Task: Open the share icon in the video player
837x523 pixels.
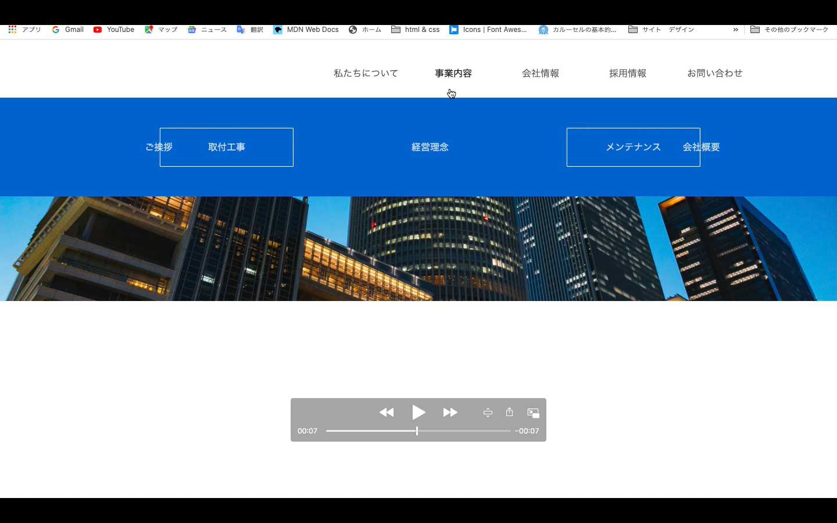Action: 509,412
